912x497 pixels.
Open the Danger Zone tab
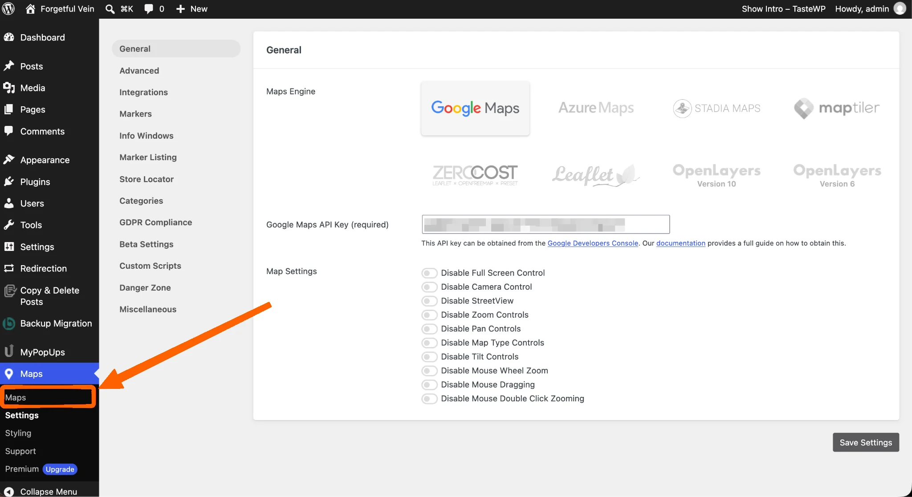point(145,287)
